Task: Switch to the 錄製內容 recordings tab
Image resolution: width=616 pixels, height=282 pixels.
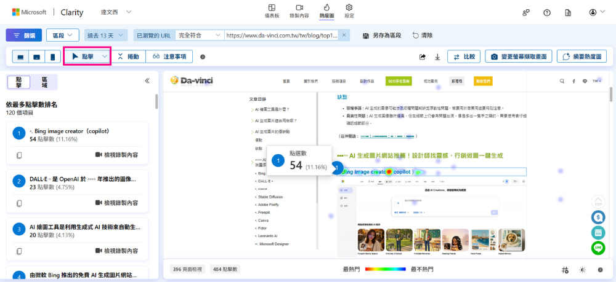Action: [299, 11]
